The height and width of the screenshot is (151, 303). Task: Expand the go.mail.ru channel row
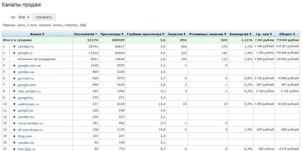(x=14, y=78)
